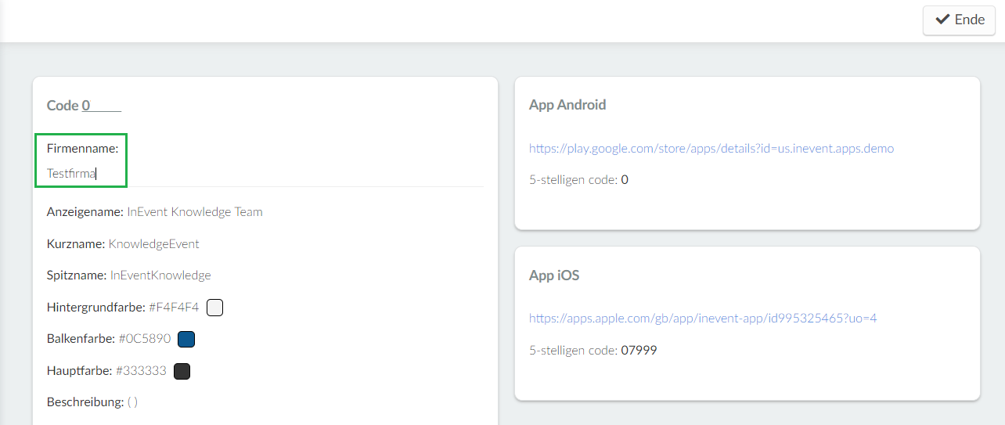Edit the Hintergrundfarbe hex value #F4F4F4
Screen dimensions: 1005x425
click(x=174, y=308)
